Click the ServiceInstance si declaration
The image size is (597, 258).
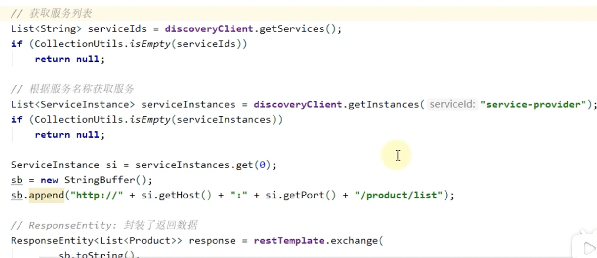(x=64, y=165)
